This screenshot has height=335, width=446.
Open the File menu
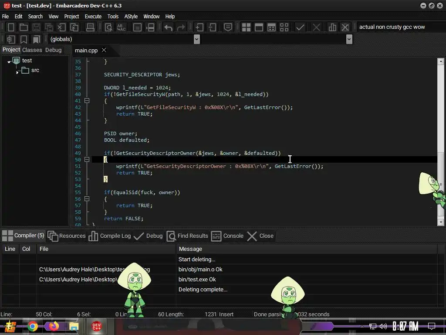tap(5, 17)
